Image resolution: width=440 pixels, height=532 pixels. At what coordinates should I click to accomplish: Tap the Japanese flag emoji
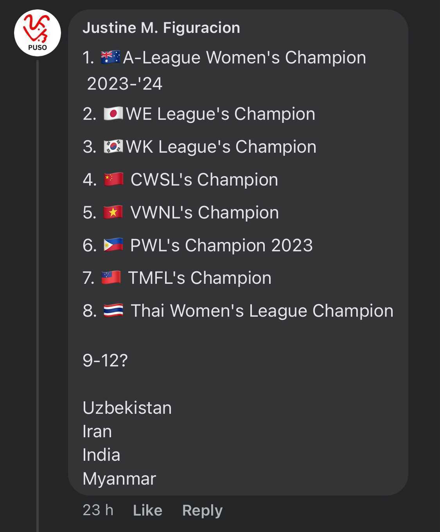point(113,114)
